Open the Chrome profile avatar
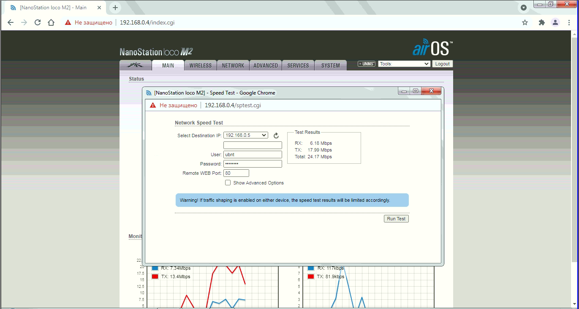Viewport: 579px width, 309px height. (555, 22)
